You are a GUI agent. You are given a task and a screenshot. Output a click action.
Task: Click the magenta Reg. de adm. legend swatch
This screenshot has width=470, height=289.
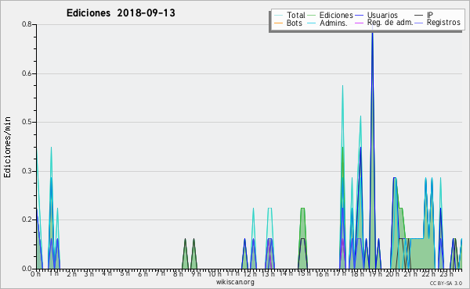coord(359,23)
